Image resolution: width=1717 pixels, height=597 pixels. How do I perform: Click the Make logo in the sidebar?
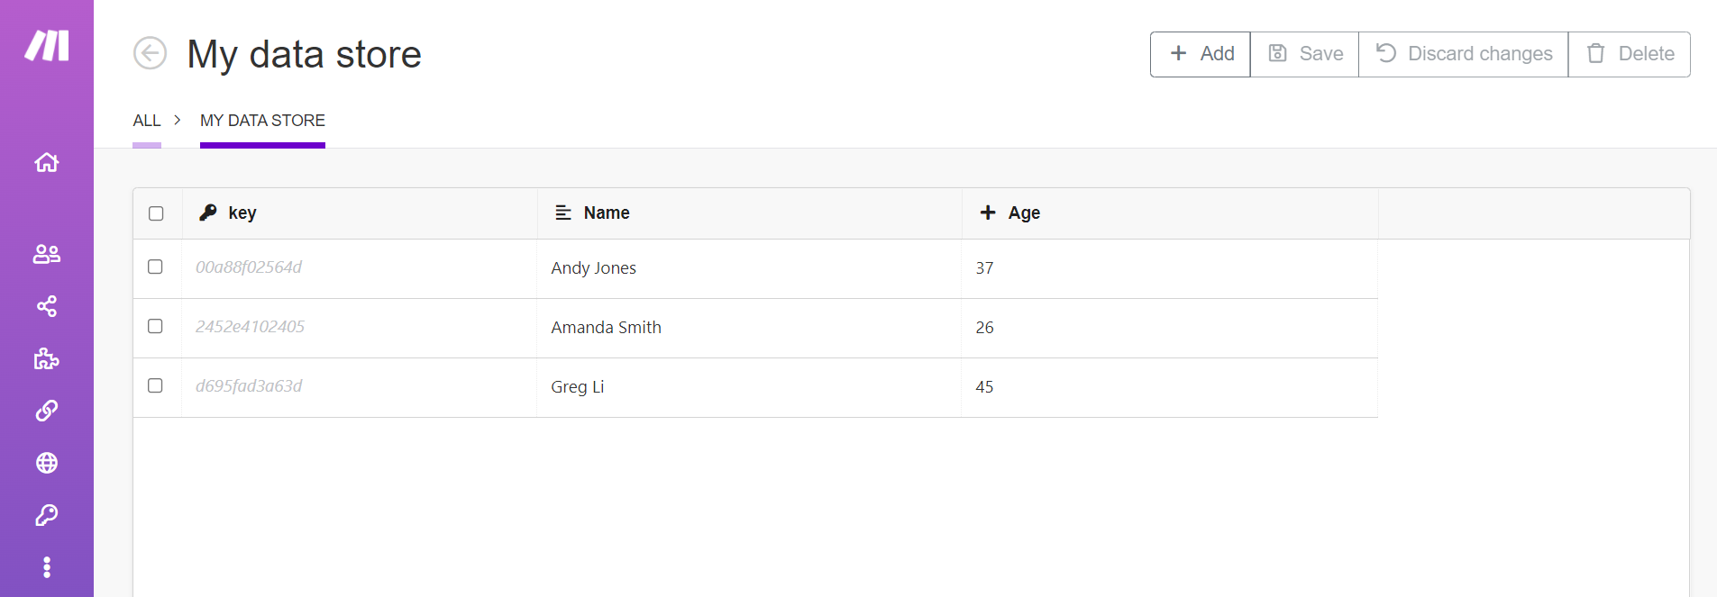47,45
